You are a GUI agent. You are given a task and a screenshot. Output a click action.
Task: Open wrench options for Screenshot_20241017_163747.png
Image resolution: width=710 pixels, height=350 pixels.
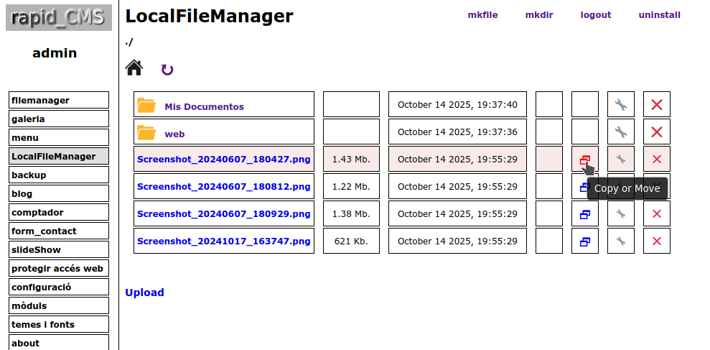point(621,241)
